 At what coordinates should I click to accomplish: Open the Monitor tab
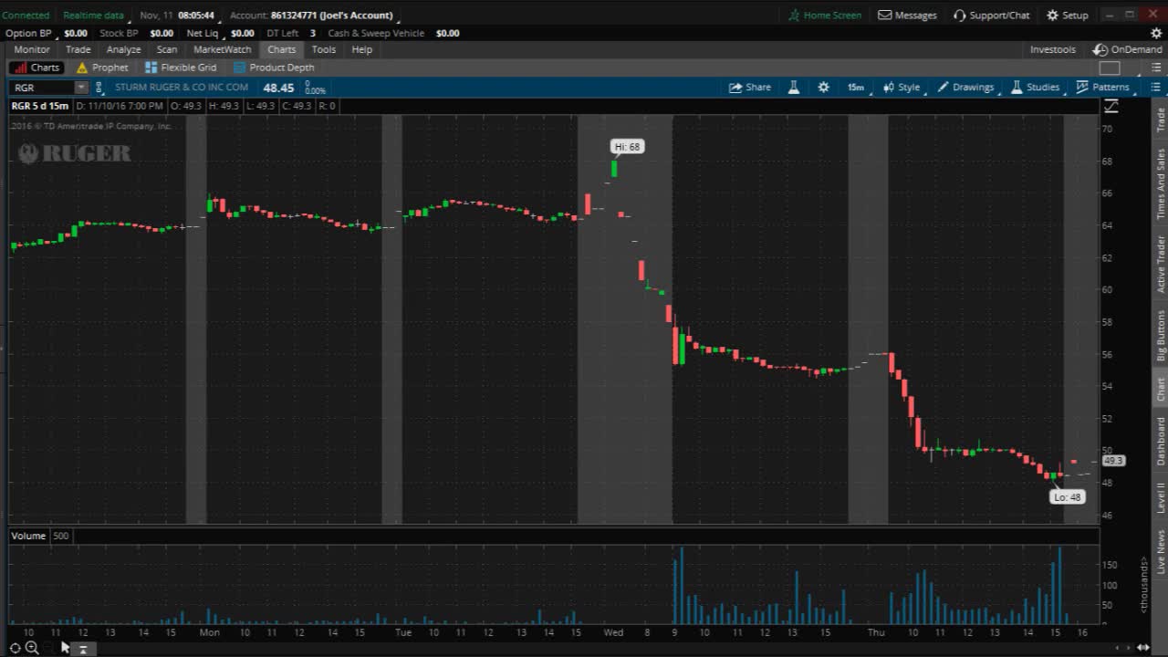point(32,49)
